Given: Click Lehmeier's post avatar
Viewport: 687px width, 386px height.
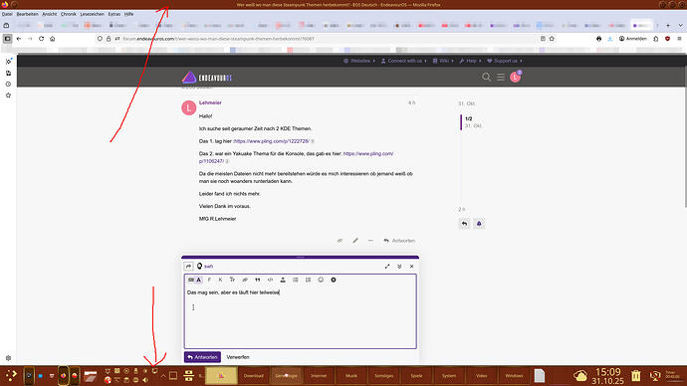Looking at the screenshot, I should coord(189,107).
